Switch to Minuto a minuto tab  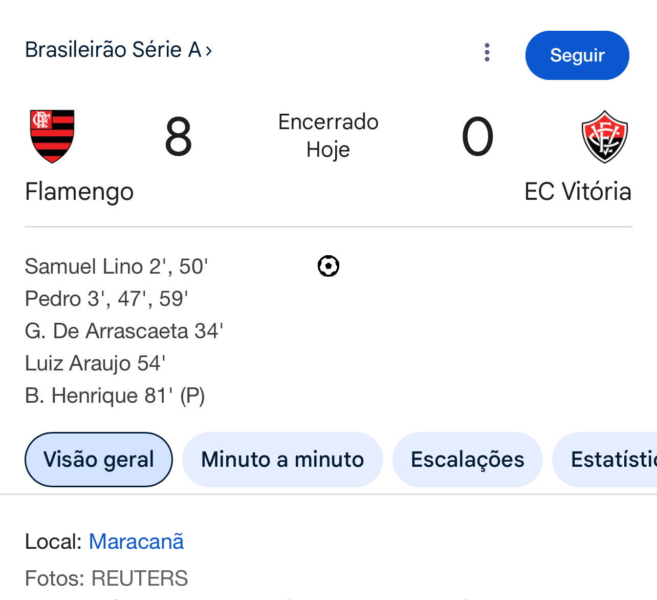pos(282,460)
